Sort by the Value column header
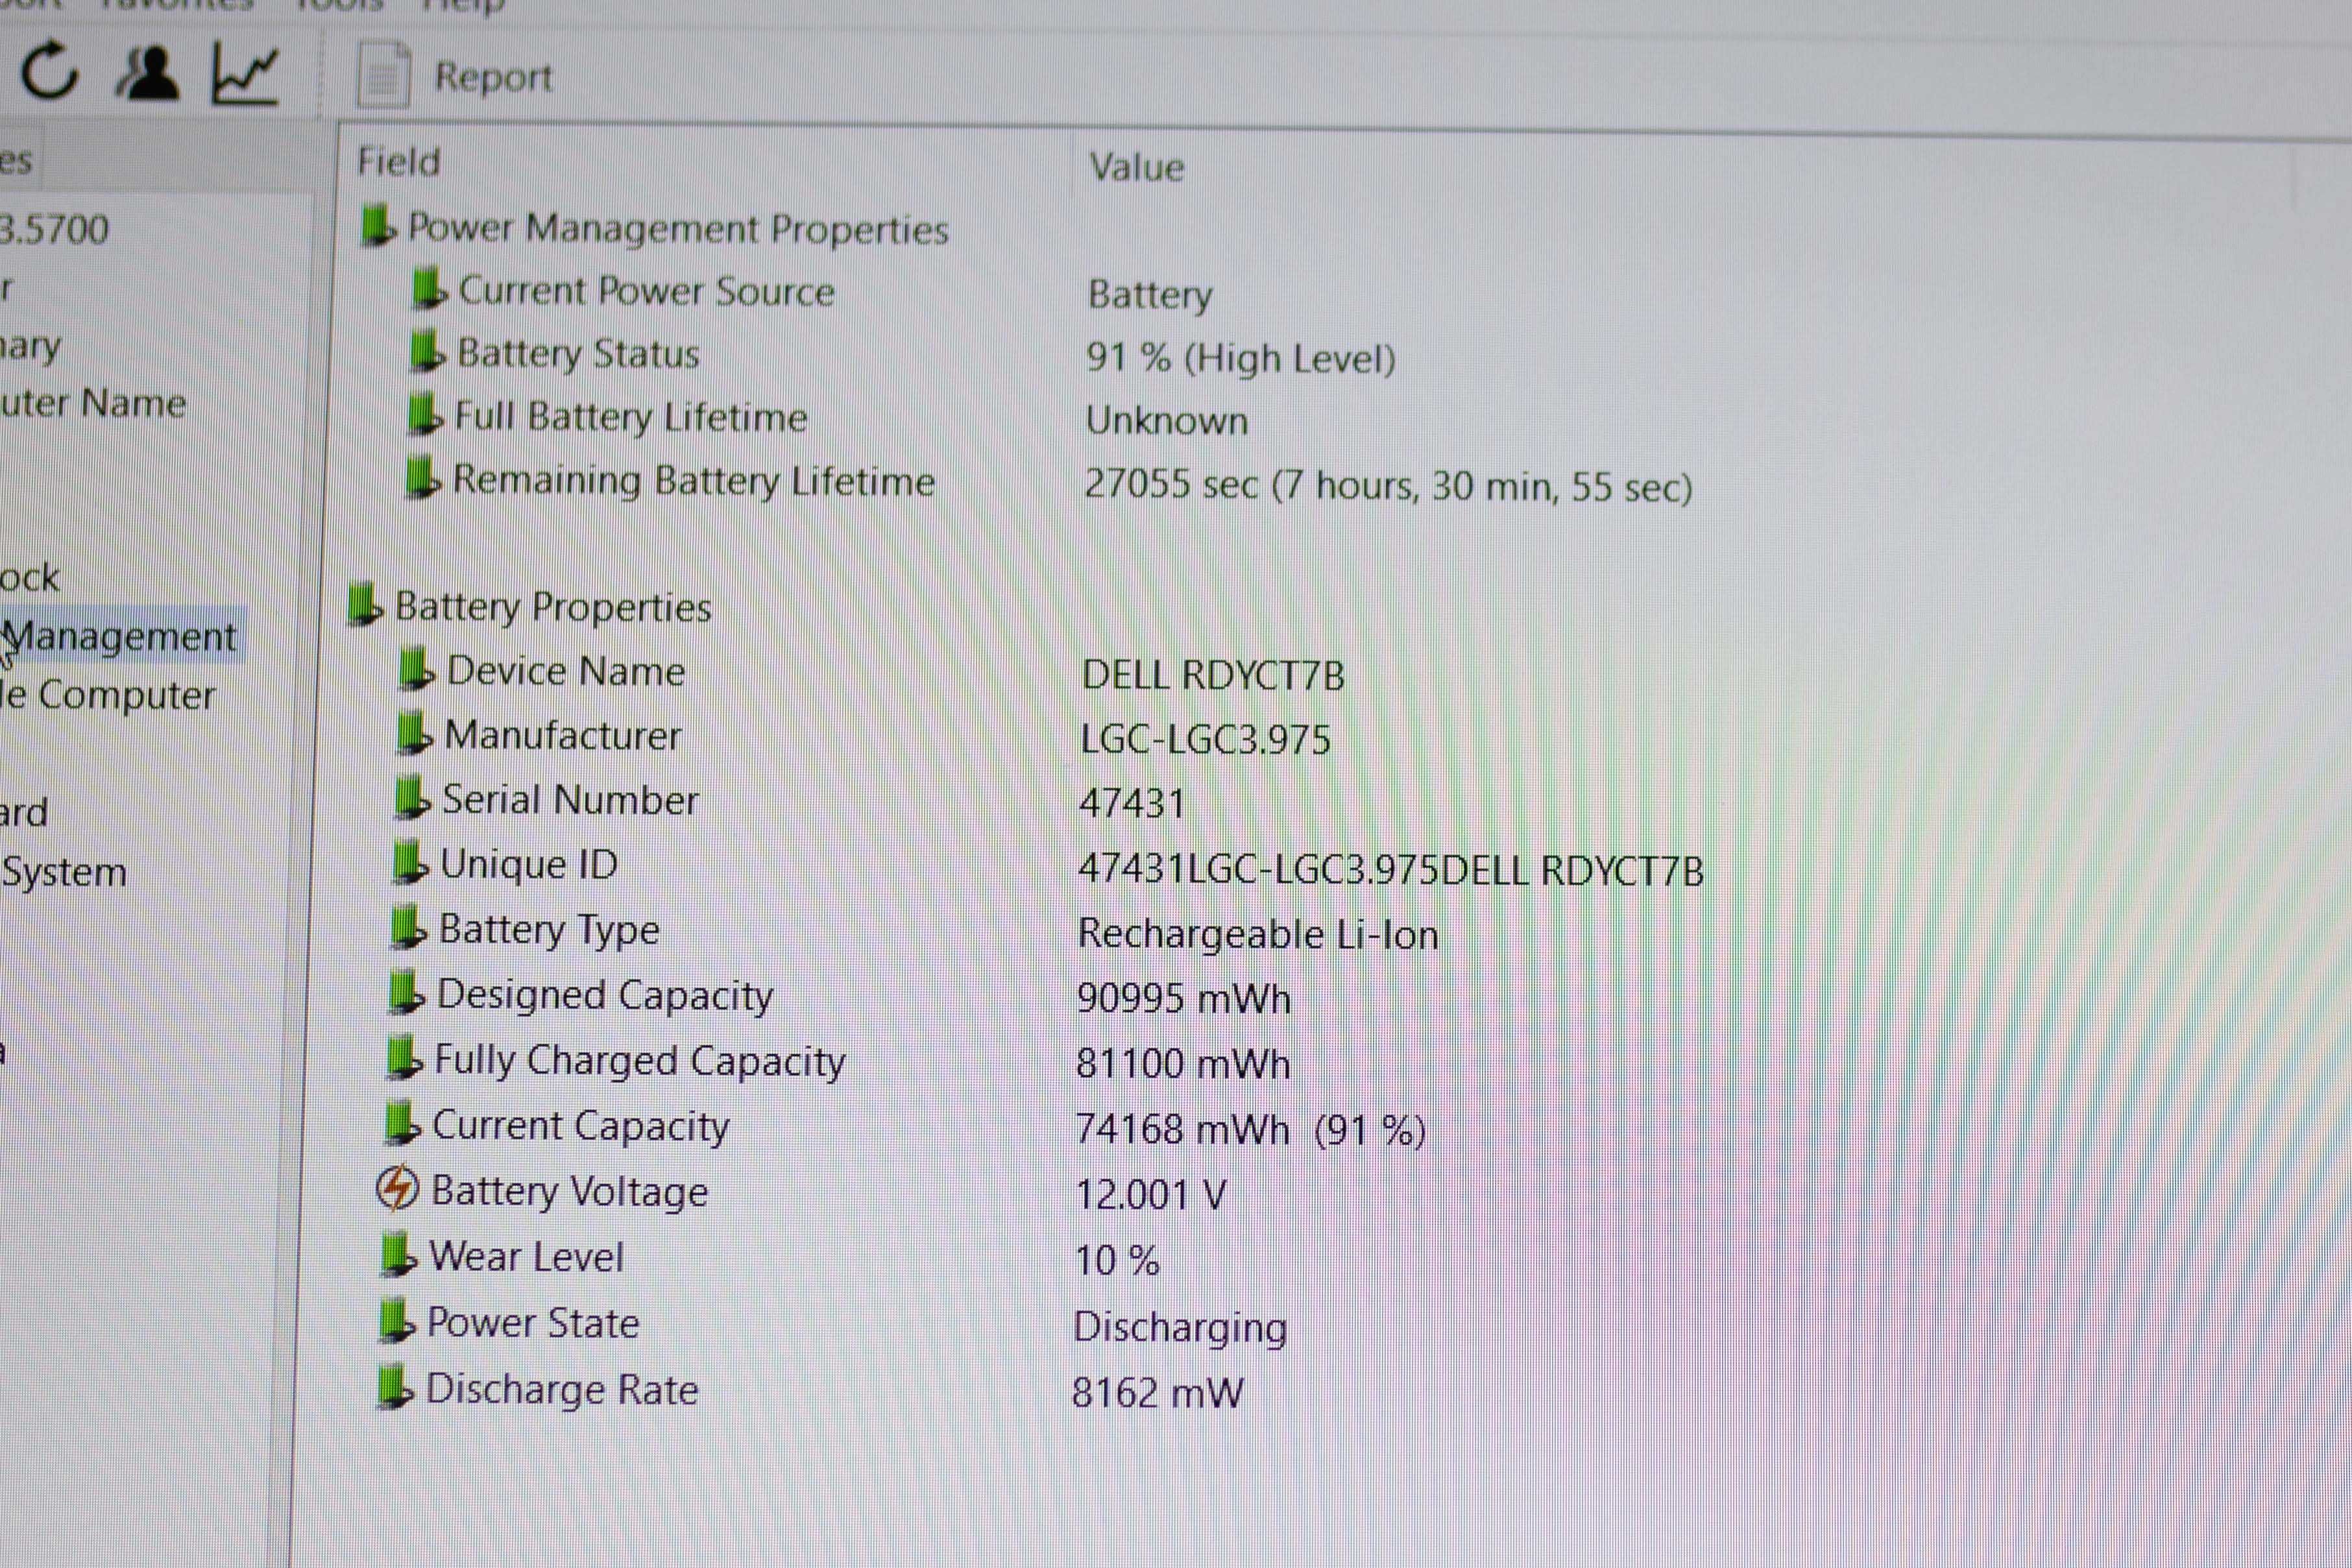The height and width of the screenshot is (1568, 2352). tap(1136, 167)
